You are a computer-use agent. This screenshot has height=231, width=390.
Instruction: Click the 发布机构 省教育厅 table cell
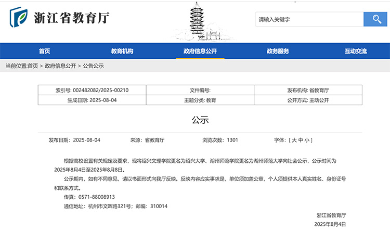[x=308, y=90]
